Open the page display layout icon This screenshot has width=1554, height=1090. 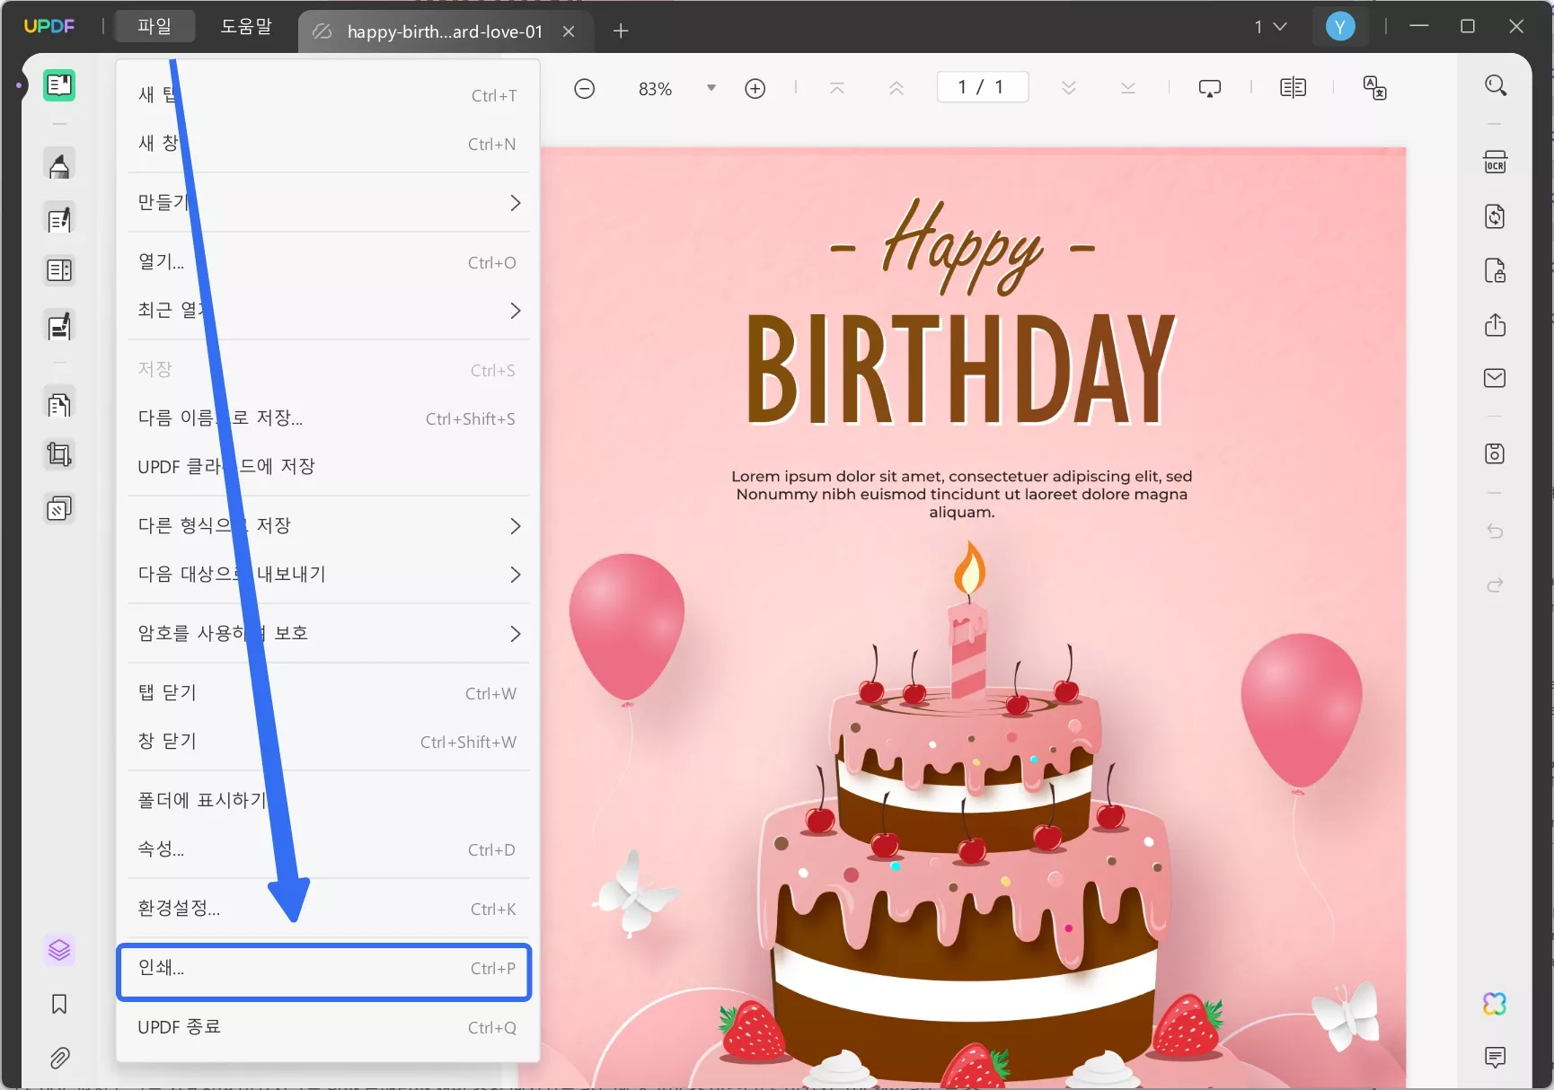[x=1293, y=88]
